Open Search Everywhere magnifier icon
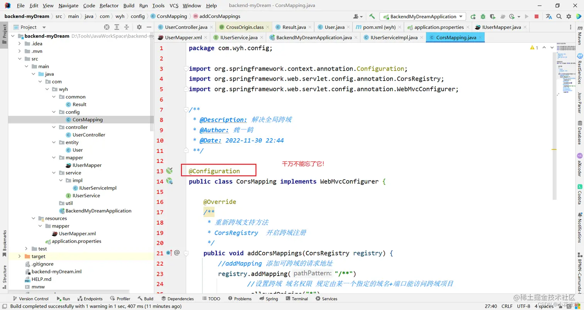 [559, 17]
